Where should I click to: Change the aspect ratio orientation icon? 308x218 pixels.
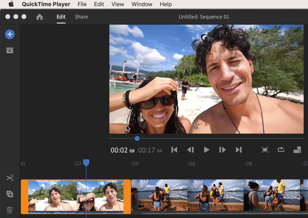point(297,150)
